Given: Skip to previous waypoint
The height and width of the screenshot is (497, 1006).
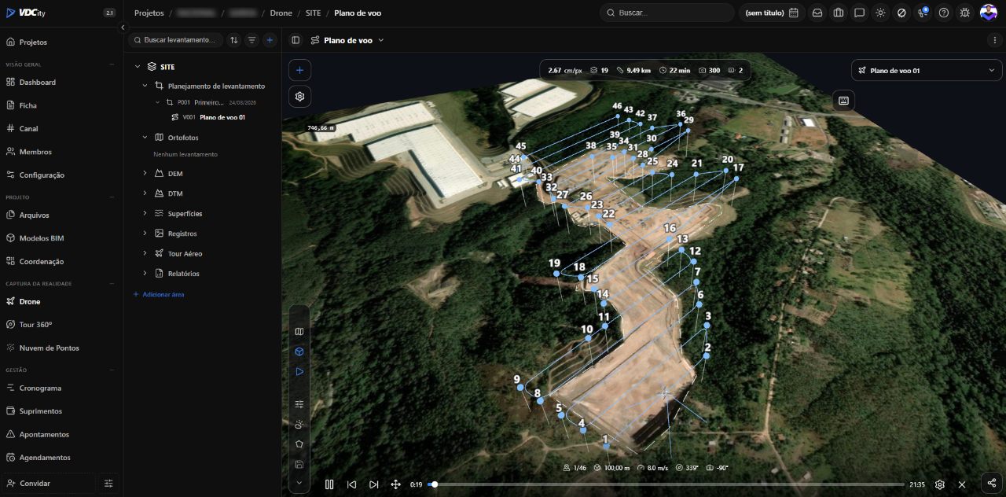Looking at the screenshot, I should [351, 484].
